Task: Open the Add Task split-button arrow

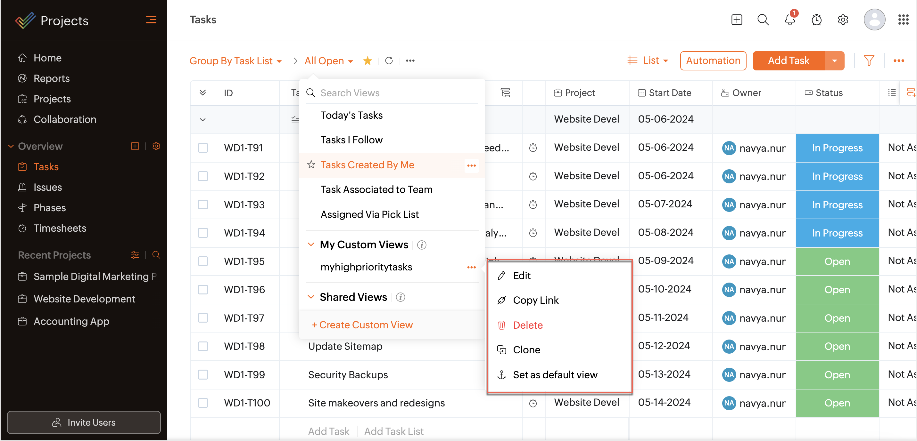Action: 834,61
